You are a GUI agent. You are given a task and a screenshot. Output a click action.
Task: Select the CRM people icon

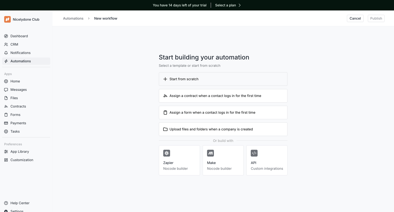pyautogui.click(x=6, y=44)
